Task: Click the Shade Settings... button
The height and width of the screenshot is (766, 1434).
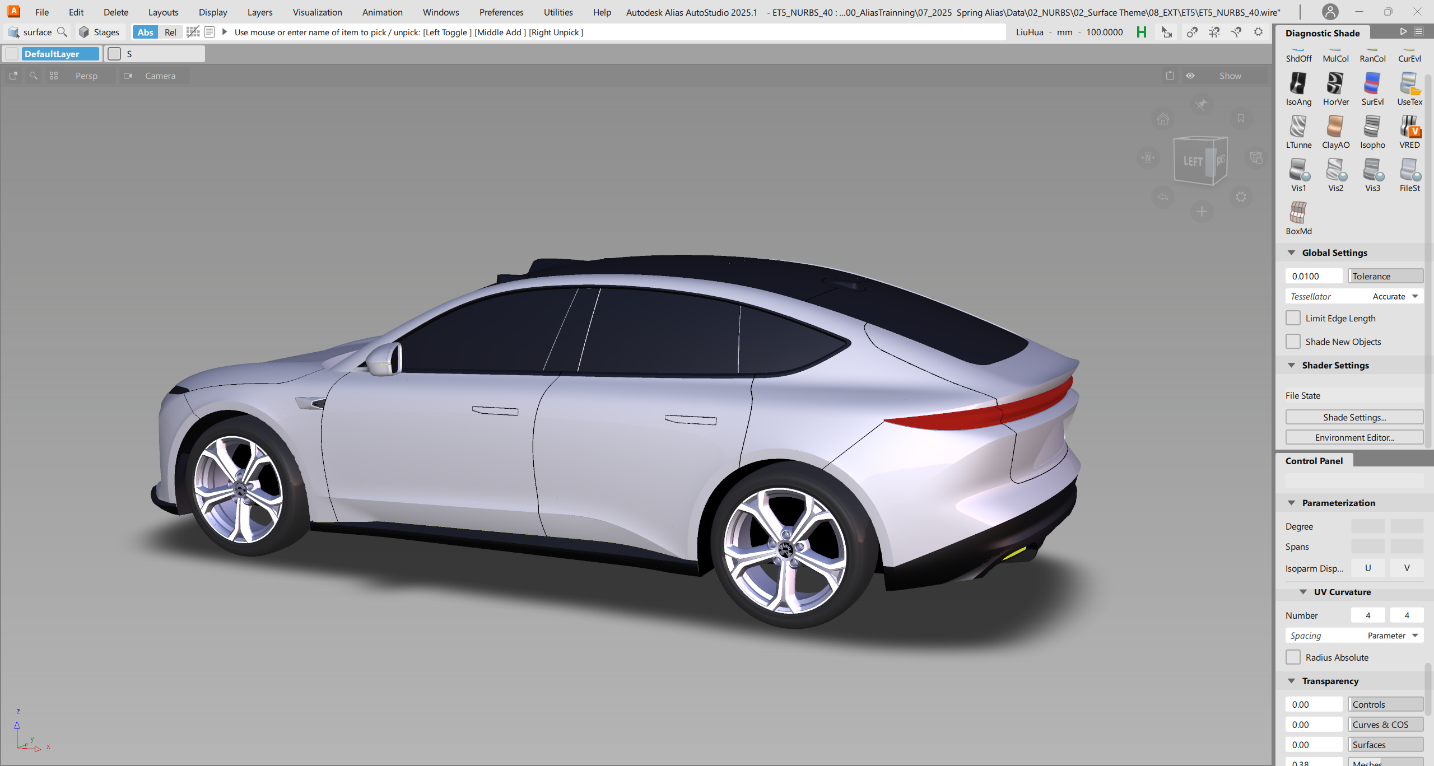Action: pos(1354,417)
